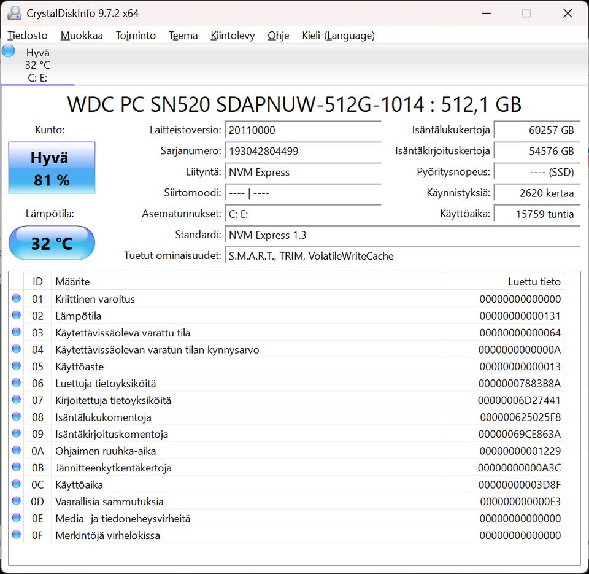Image resolution: width=589 pixels, height=574 pixels.
Task: Click status icon for Luettuja tietoyksiköitä row
Action: [16, 382]
